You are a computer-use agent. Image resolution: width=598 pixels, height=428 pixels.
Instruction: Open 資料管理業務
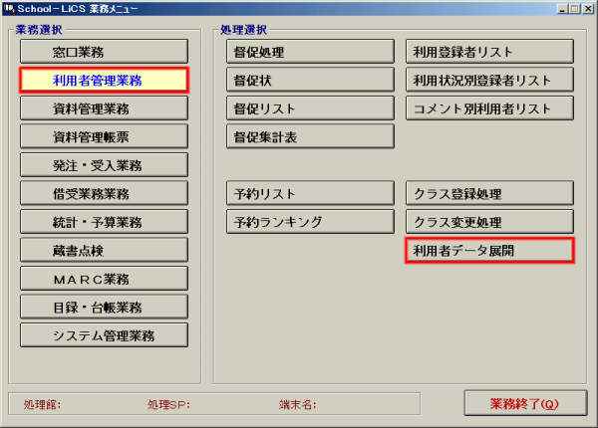coord(104,108)
